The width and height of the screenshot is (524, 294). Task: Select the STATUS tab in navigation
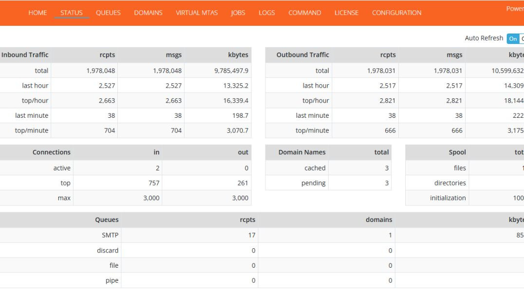pos(72,13)
